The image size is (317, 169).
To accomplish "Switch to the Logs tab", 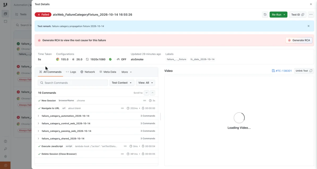I will [x=71, y=72].
